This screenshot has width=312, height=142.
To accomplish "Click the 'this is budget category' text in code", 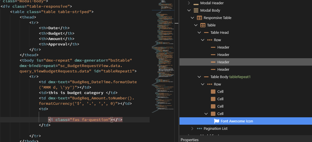I will point(76,93).
